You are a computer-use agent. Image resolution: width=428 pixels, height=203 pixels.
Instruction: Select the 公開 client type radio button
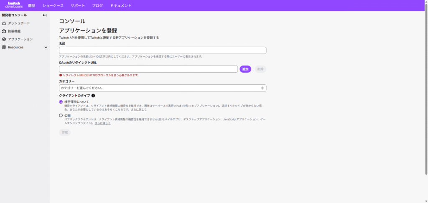pyautogui.click(x=61, y=115)
